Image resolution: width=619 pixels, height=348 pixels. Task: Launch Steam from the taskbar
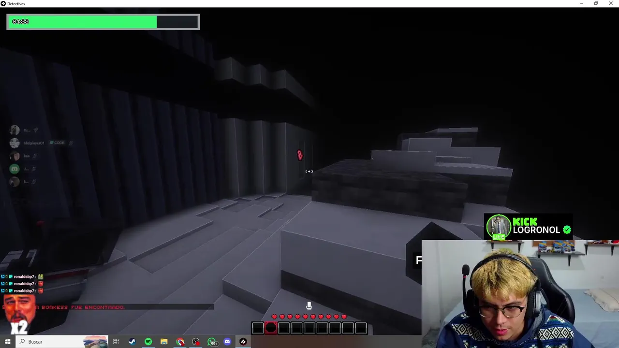click(132, 342)
